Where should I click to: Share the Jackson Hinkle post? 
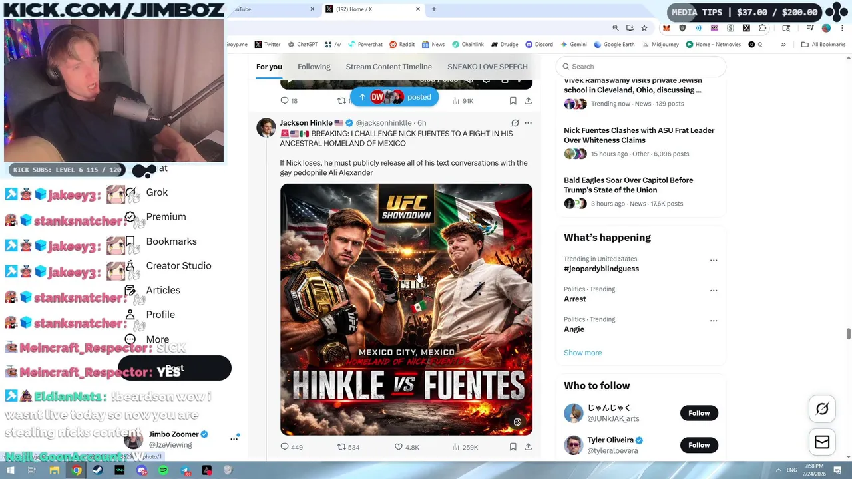tap(528, 447)
